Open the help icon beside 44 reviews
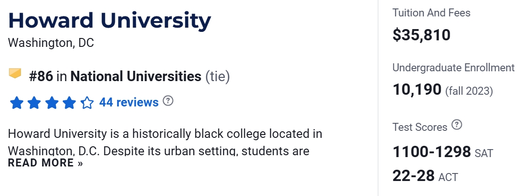The height and width of the screenshot is (196, 525). [168, 101]
